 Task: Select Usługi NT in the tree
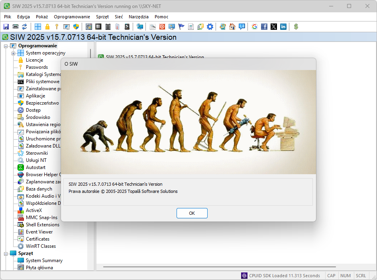click(36, 160)
